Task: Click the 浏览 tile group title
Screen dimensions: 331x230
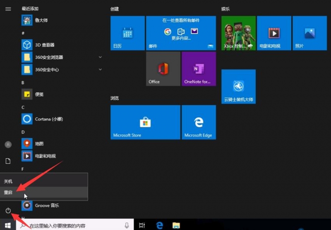Action: click(x=115, y=98)
